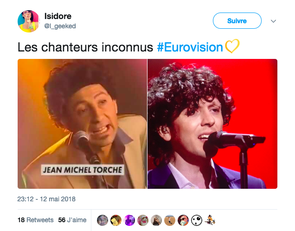View the 56 J'aime list
The image size is (295, 231).
pyautogui.click(x=72, y=220)
